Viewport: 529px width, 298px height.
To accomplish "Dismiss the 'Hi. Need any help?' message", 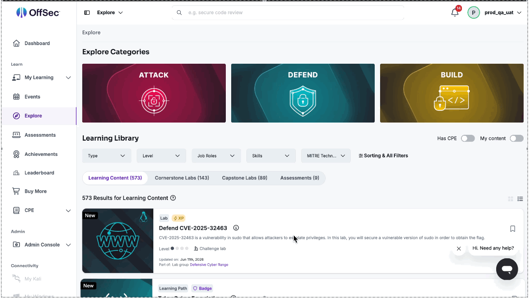I will pos(458,248).
